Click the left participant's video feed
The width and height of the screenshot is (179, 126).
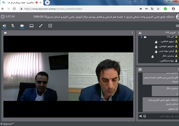[36, 77]
